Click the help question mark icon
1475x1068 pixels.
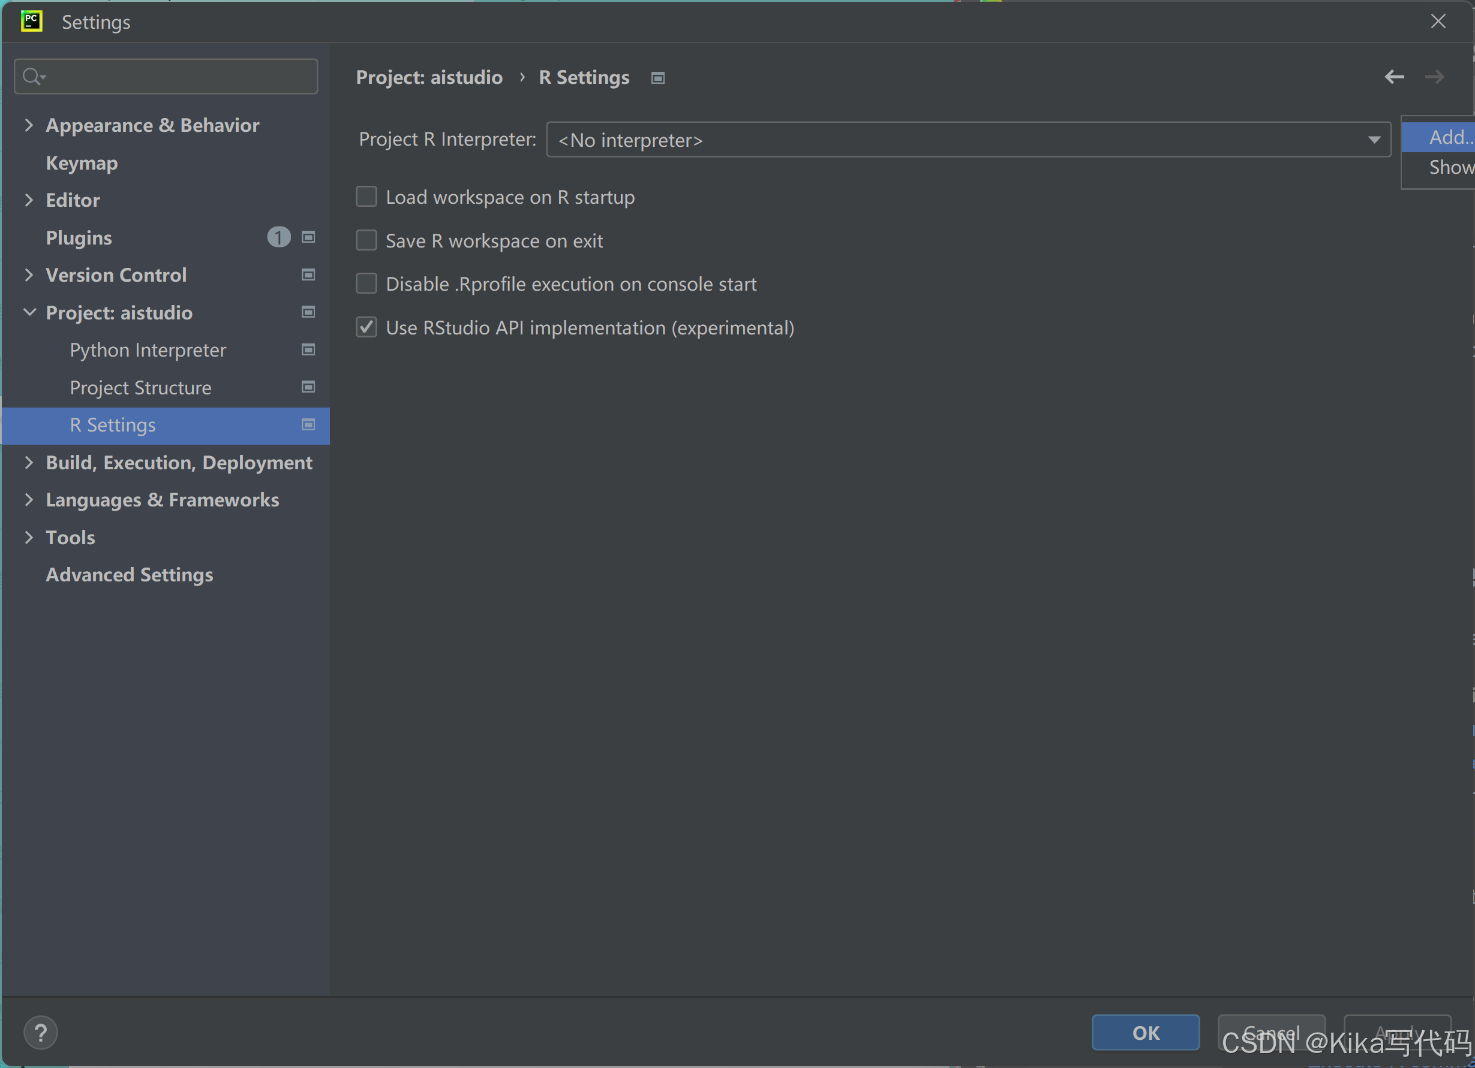click(x=40, y=1032)
